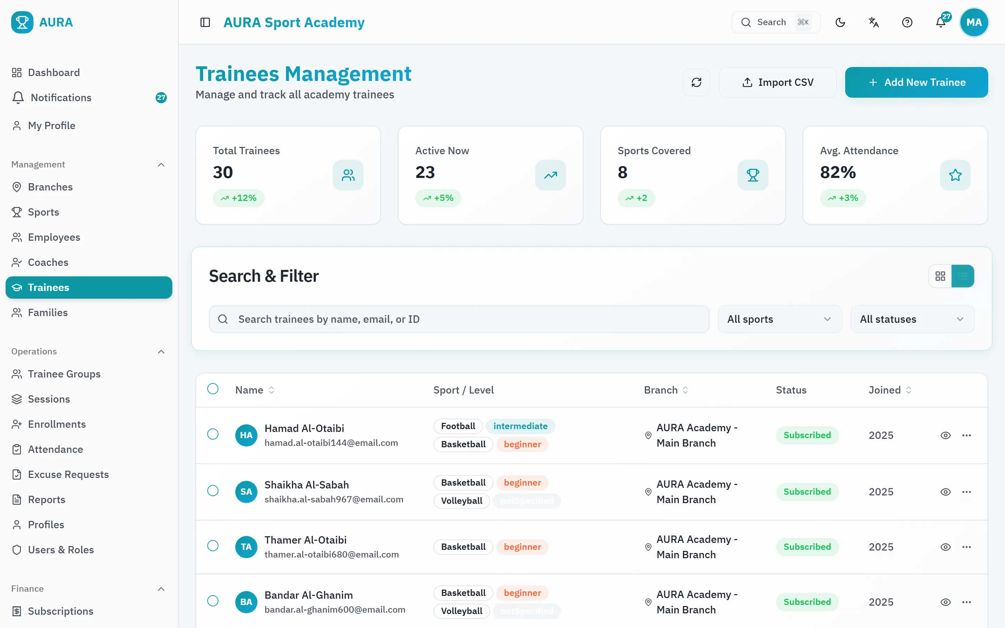Select Thamer Al-Otaibi row checkbox

(x=213, y=546)
